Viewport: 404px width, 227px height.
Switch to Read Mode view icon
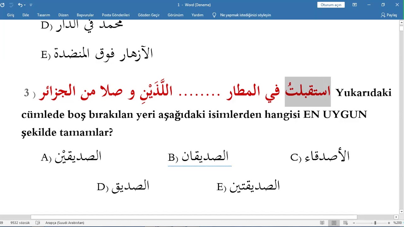[322, 223]
